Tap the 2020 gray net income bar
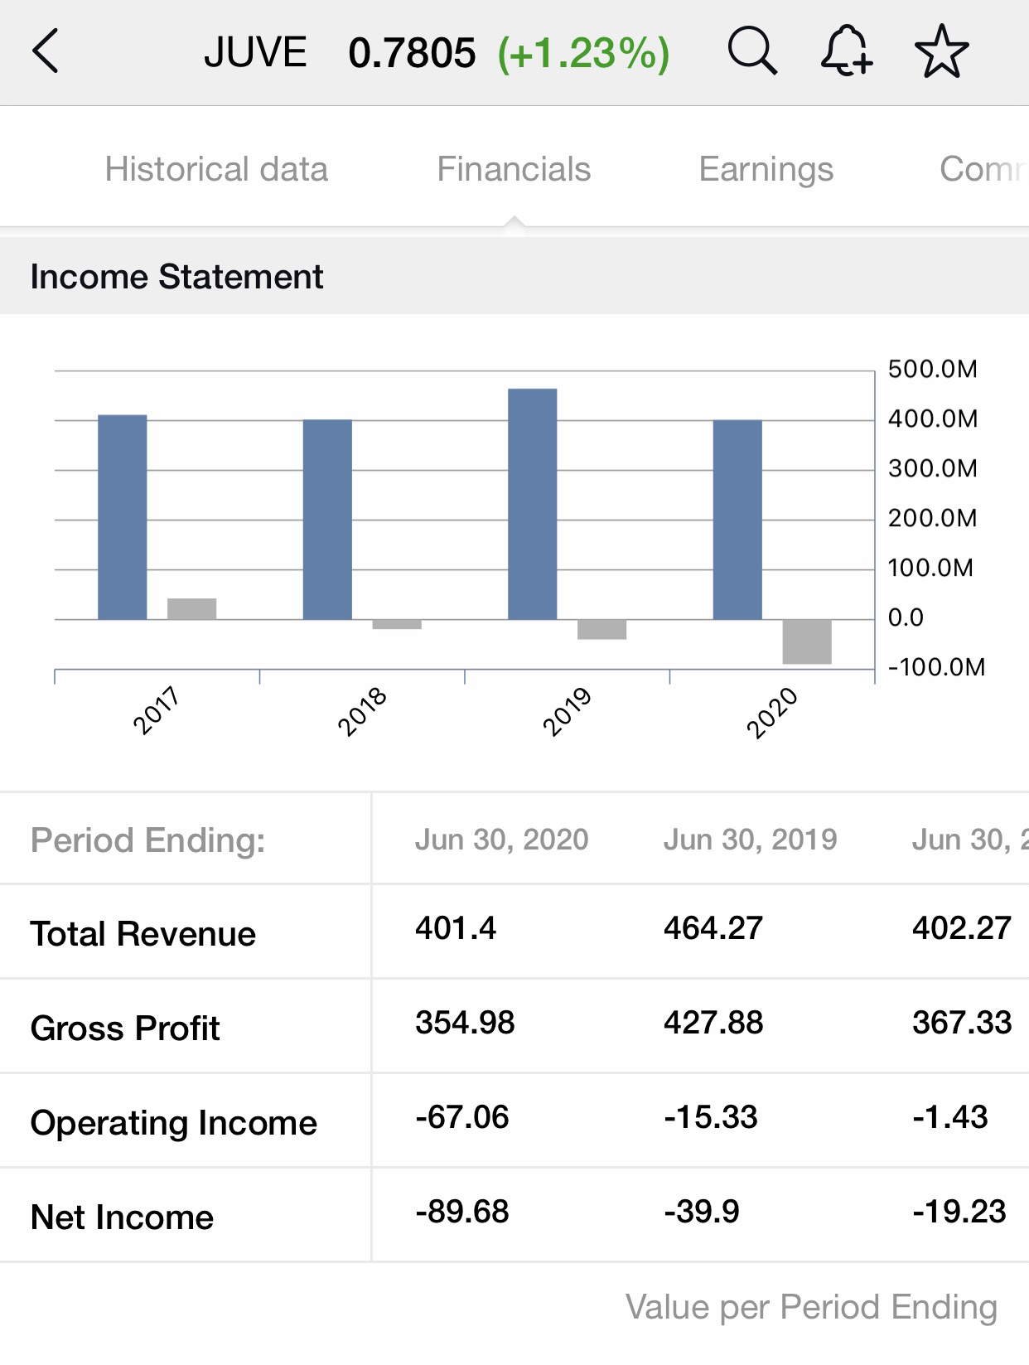 pyautogui.click(x=807, y=641)
